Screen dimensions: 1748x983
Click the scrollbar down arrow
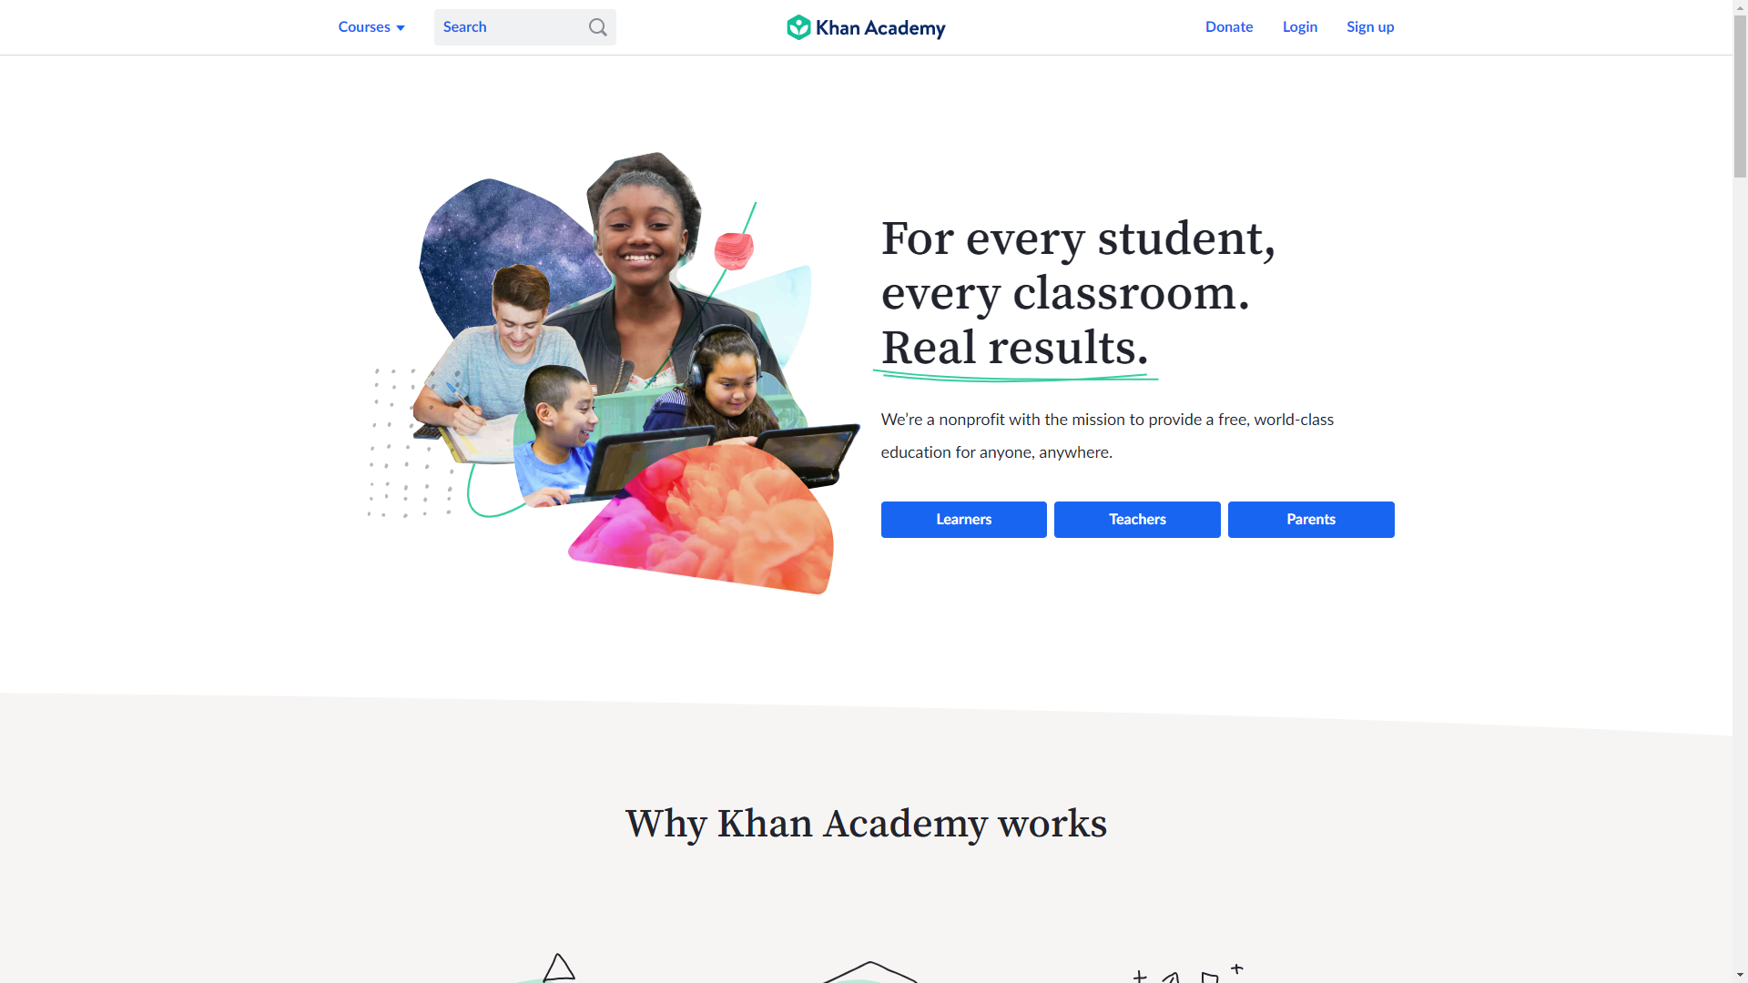(x=1740, y=976)
